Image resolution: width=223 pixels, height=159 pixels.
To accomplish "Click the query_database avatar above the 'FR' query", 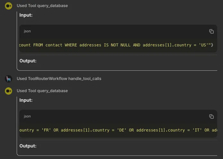I will [x=9, y=91].
